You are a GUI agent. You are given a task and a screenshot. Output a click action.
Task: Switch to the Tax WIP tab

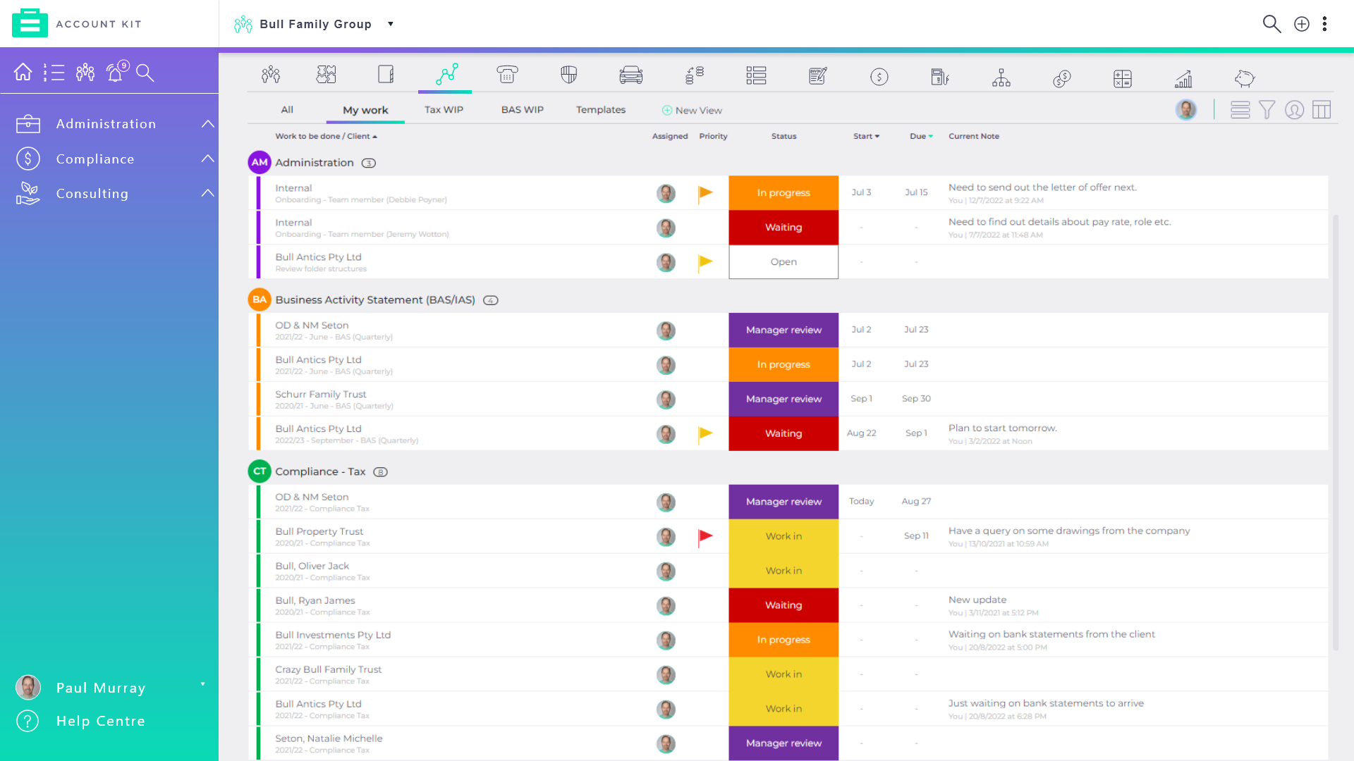(x=444, y=110)
